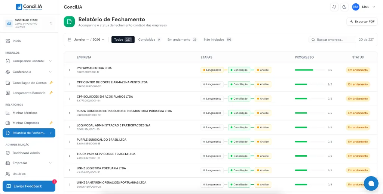
Task: Expand UNI-Z SANTAREM OPERACOES row
Action: point(69,185)
